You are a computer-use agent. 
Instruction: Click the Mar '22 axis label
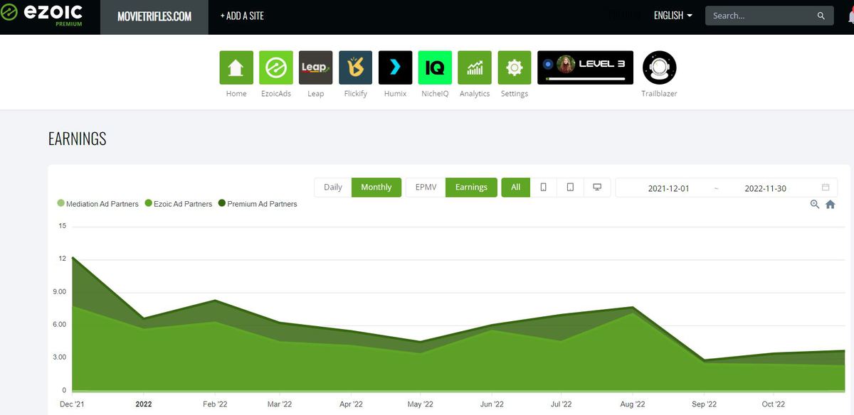coord(279,404)
